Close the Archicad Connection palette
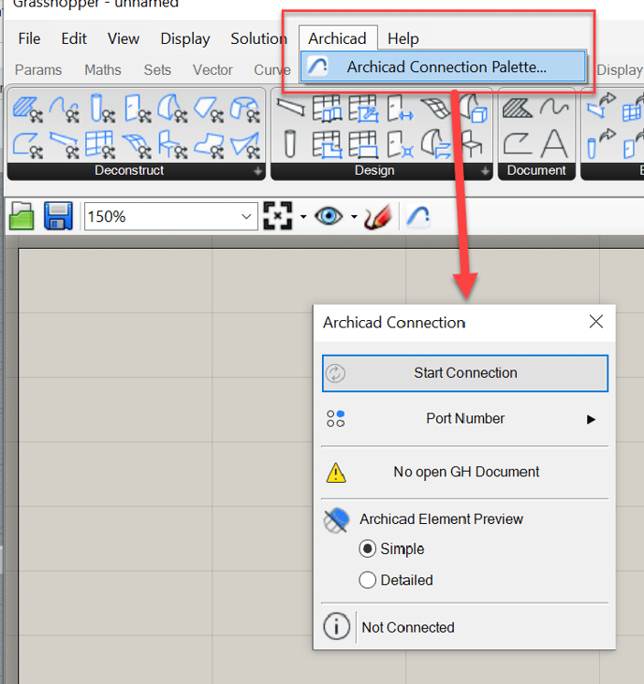Screen dimensions: 644x684 coord(596,322)
